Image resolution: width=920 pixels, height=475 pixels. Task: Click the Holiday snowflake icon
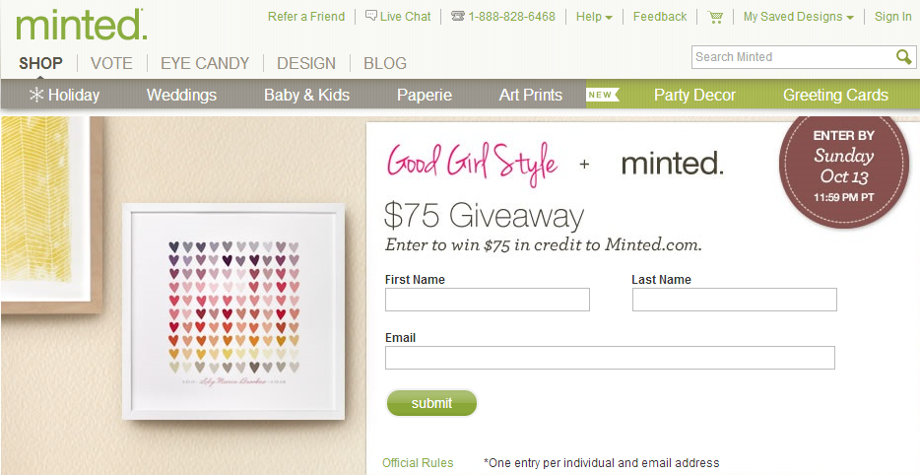click(x=36, y=95)
